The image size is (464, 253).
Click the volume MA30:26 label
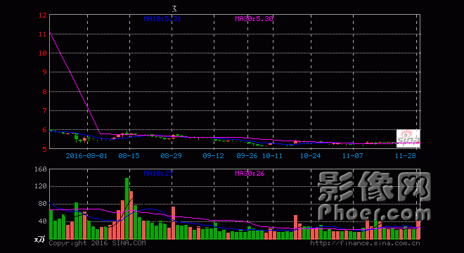pos(250,173)
